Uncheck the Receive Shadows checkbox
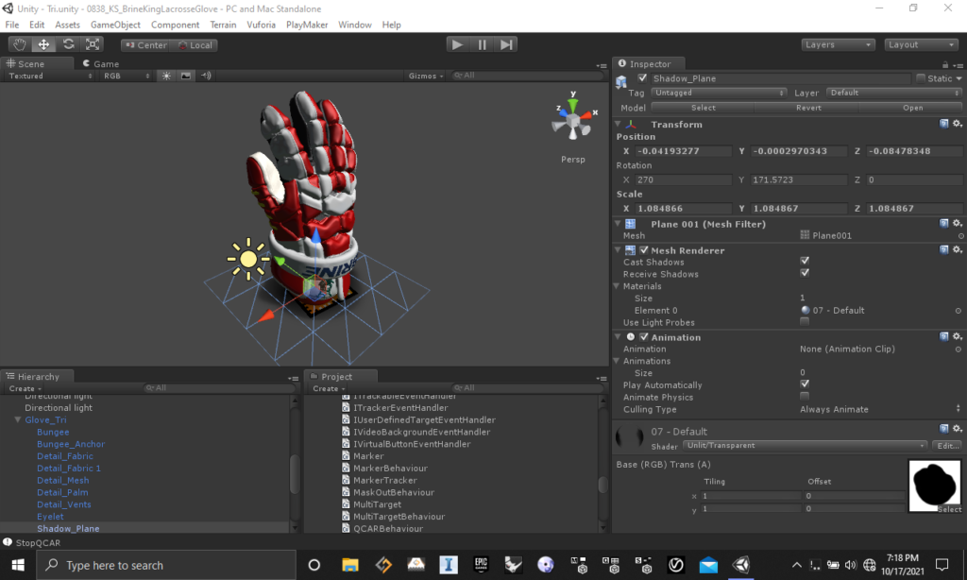 805,274
